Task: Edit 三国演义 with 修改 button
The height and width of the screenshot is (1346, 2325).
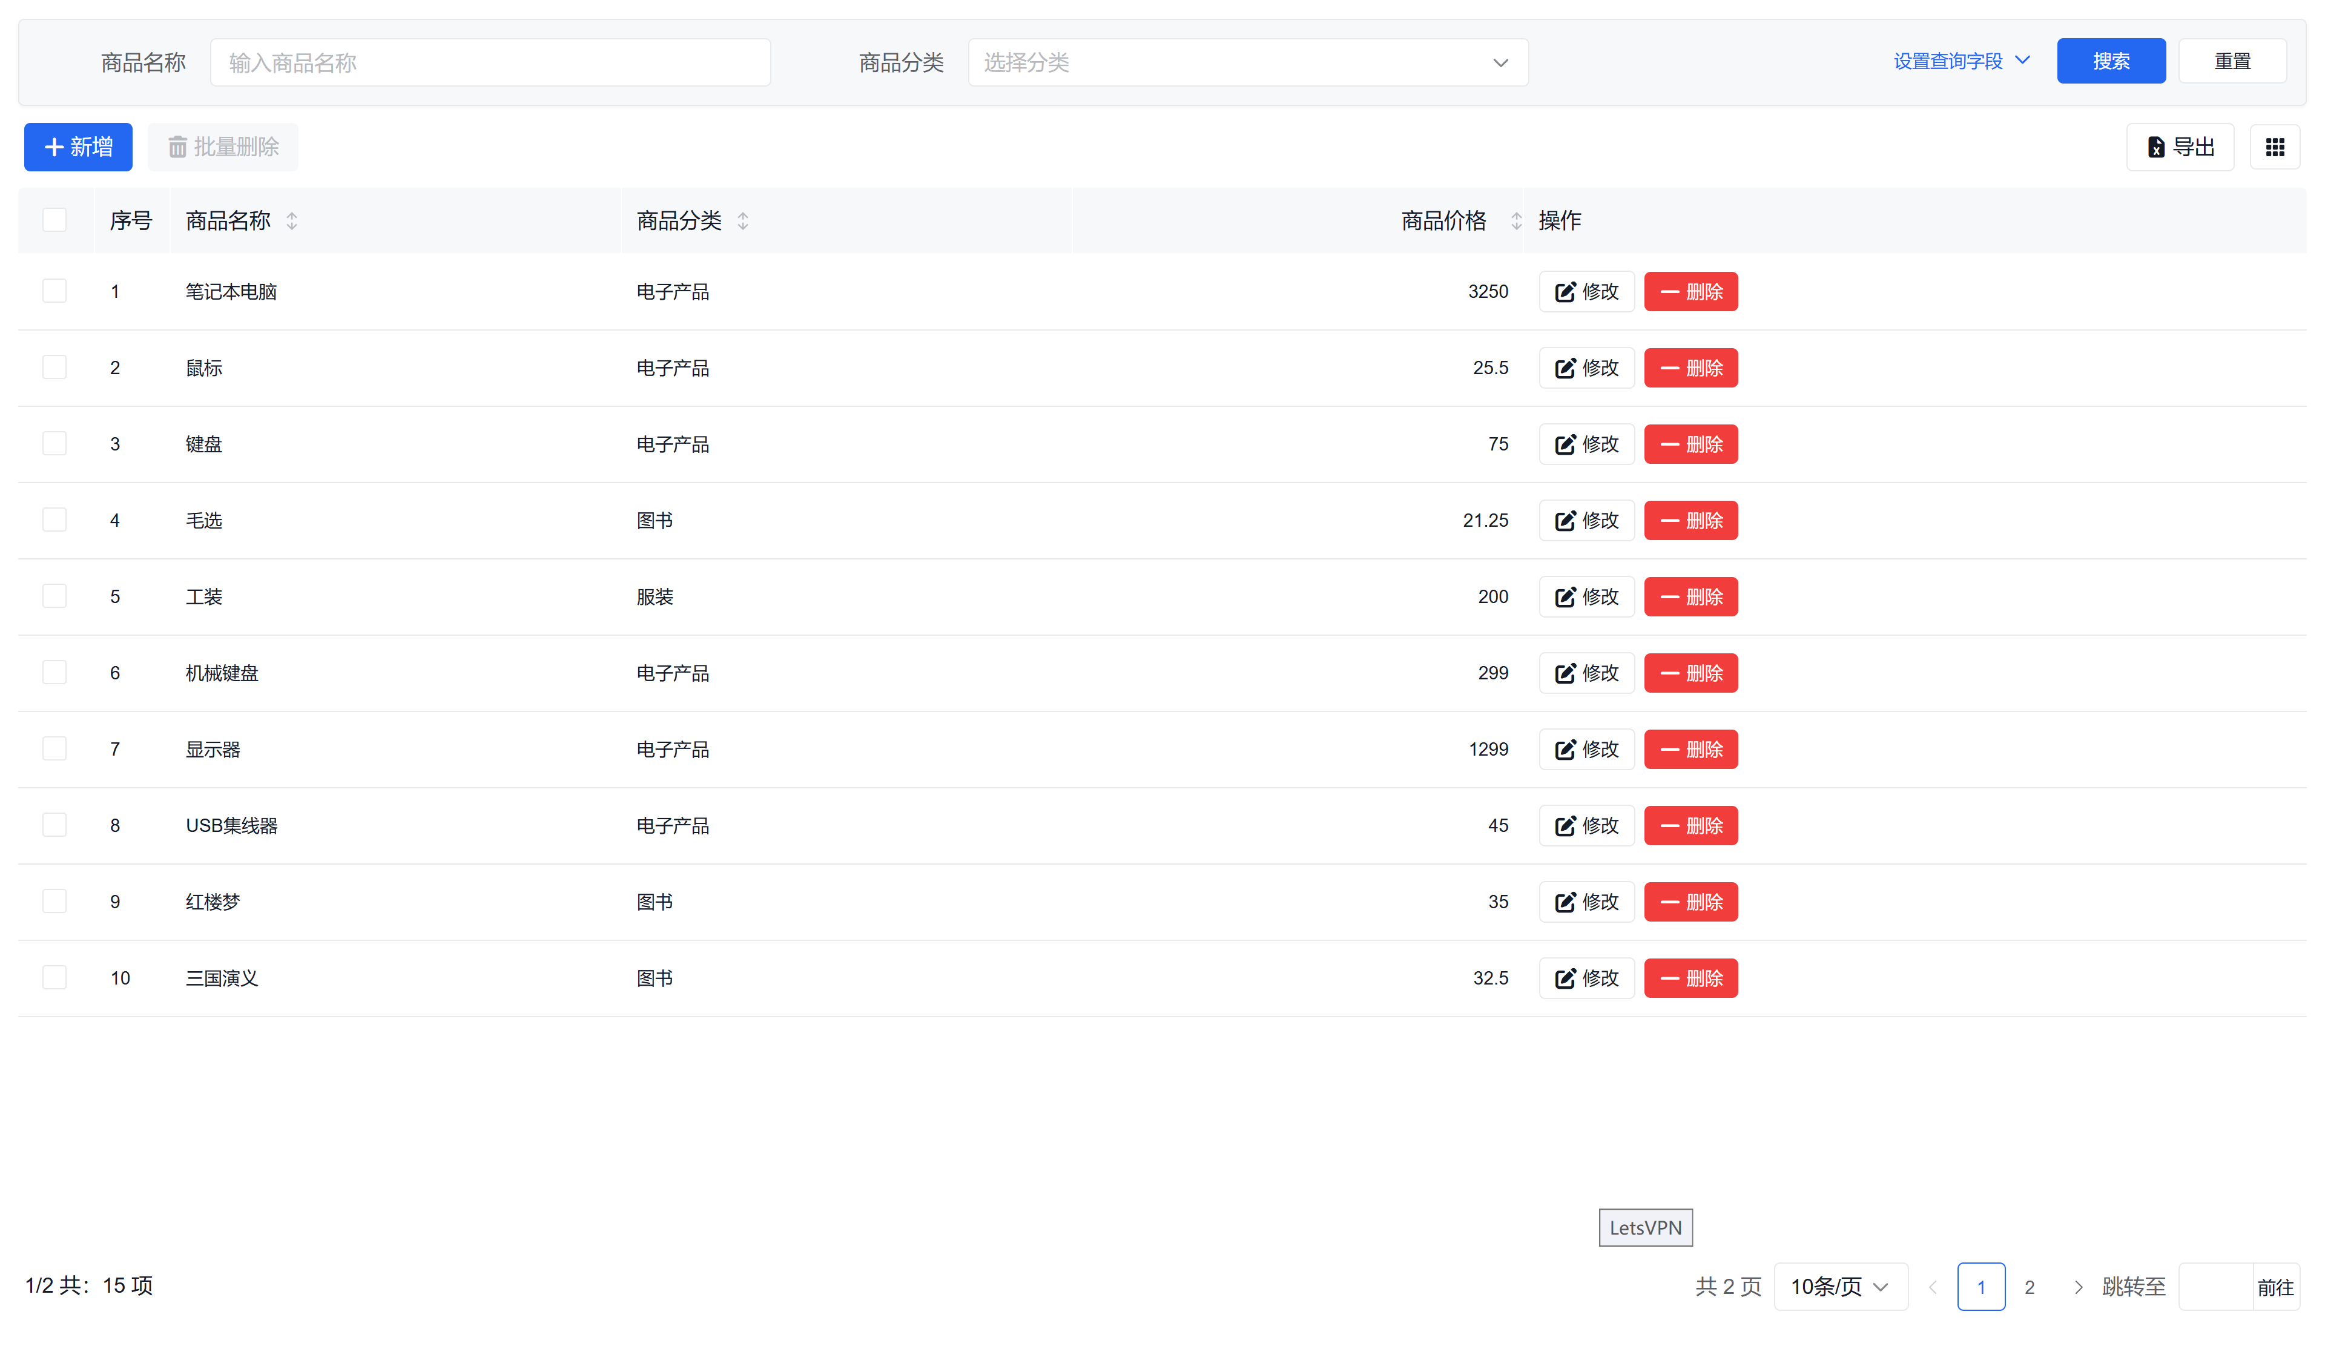Action: tap(1586, 978)
